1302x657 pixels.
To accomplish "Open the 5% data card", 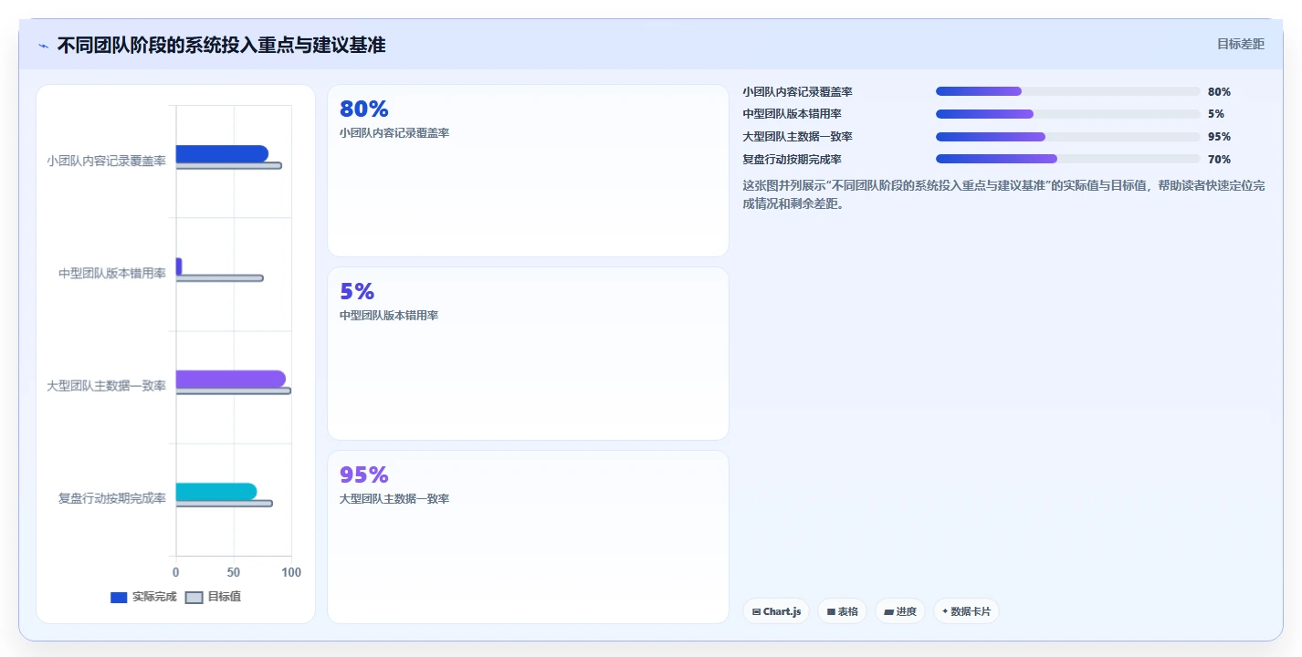I will coord(528,354).
